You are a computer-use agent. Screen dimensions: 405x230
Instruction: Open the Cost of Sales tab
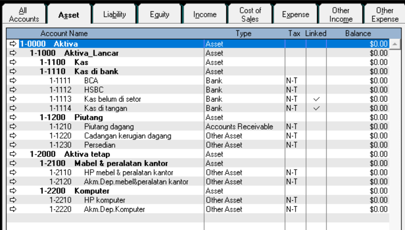(250, 15)
